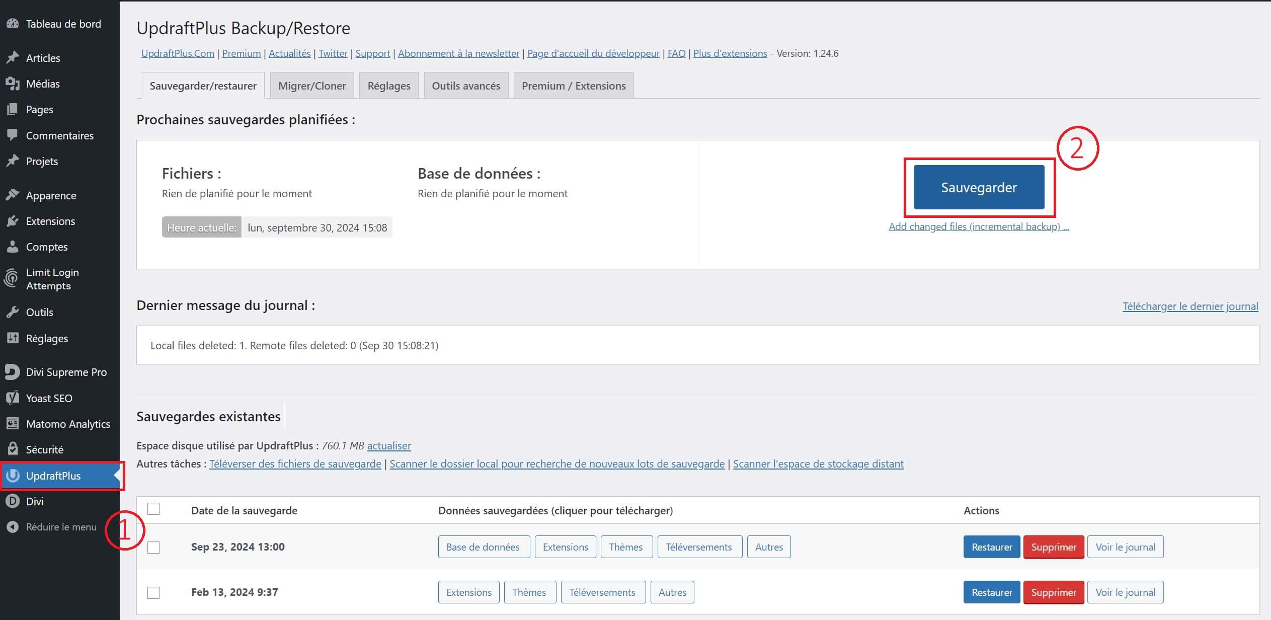The image size is (1271, 620).
Task: Open the Outils avancés tab
Action: click(x=466, y=86)
